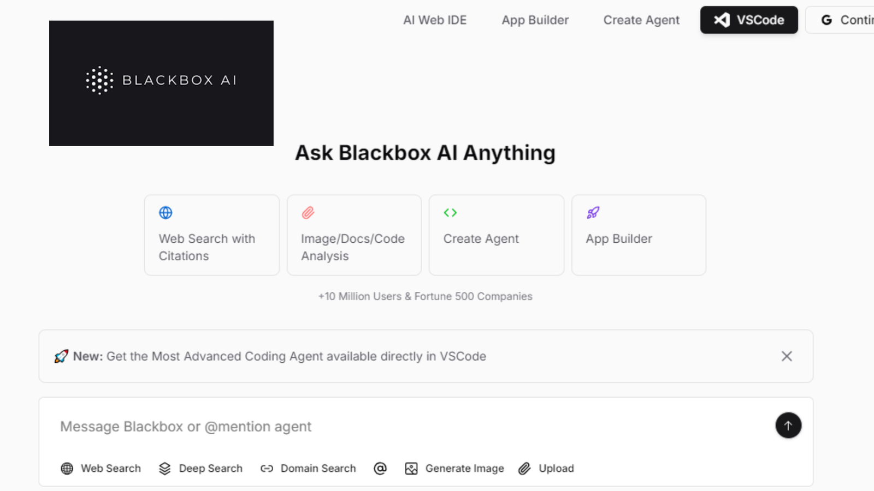The image size is (874, 491).
Task: Toggle Web Search below the message box
Action: (x=101, y=468)
